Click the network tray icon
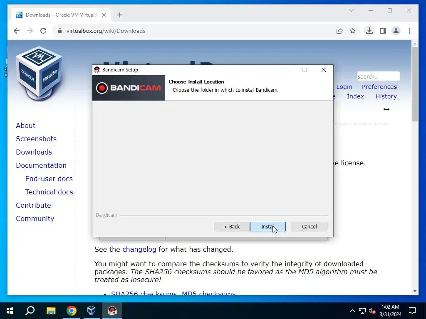Image resolution: width=426 pixels, height=319 pixels. tap(362, 311)
